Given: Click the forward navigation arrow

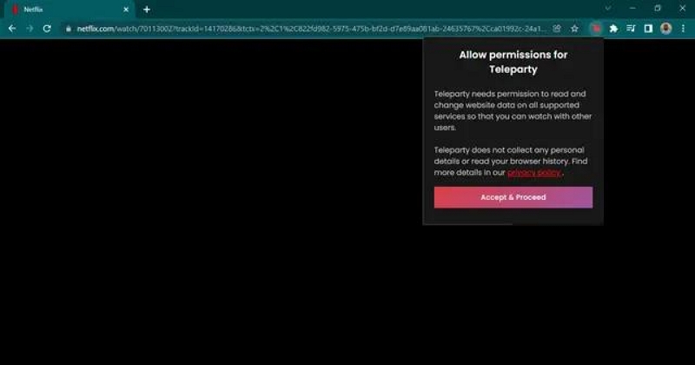Looking at the screenshot, I should [30, 29].
